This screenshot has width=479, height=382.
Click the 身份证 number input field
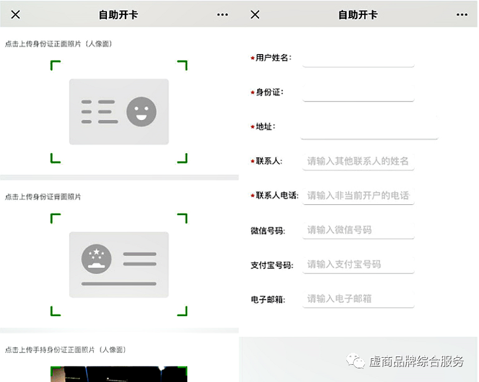click(x=358, y=93)
